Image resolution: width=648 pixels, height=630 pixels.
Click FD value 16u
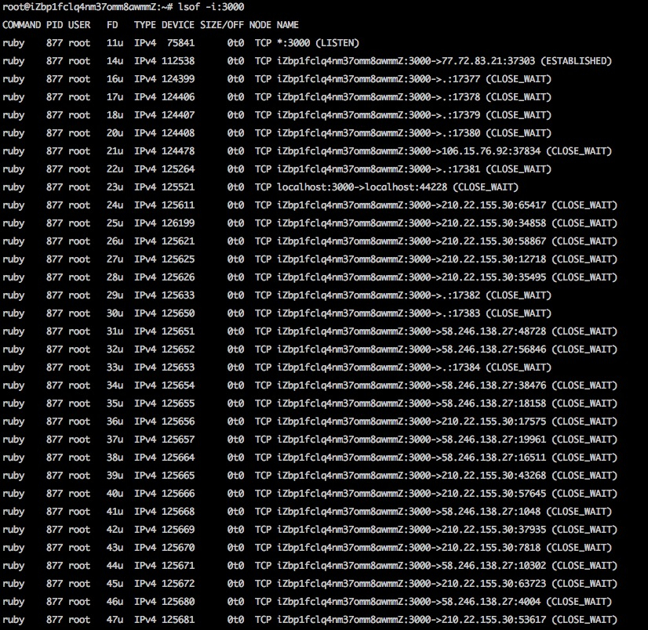click(115, 79)
